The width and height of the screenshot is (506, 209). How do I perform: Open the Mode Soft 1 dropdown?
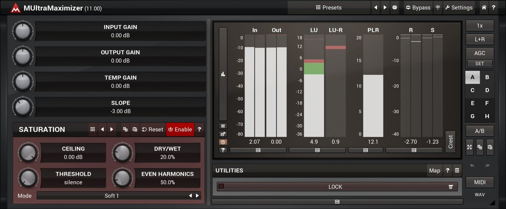pos(112,196)
